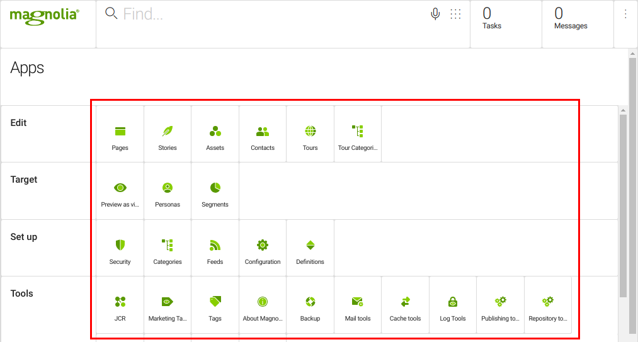The image size is (638, 342).
Task: Click the Magnolia logo
Action: point(44,15)
